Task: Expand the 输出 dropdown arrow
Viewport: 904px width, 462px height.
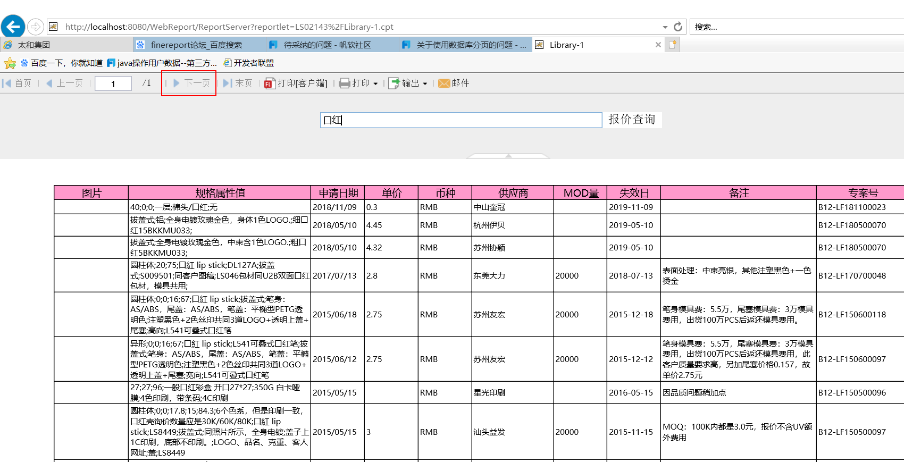Action: point(425,83)
